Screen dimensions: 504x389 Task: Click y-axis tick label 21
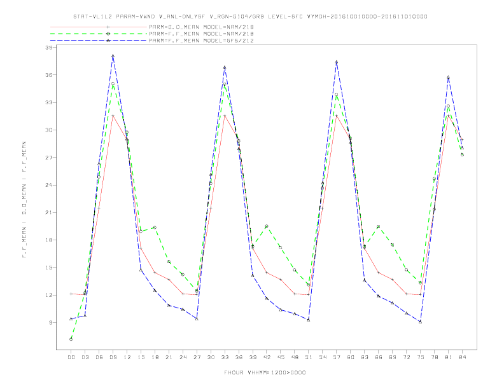pyautogui.click(x=49, y=212)
